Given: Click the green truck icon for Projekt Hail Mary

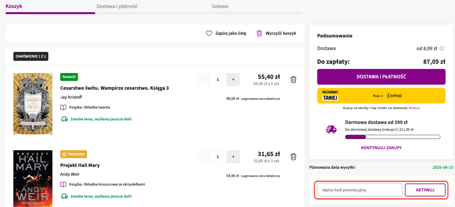Looking at the screenshot, I should (64, 196).
